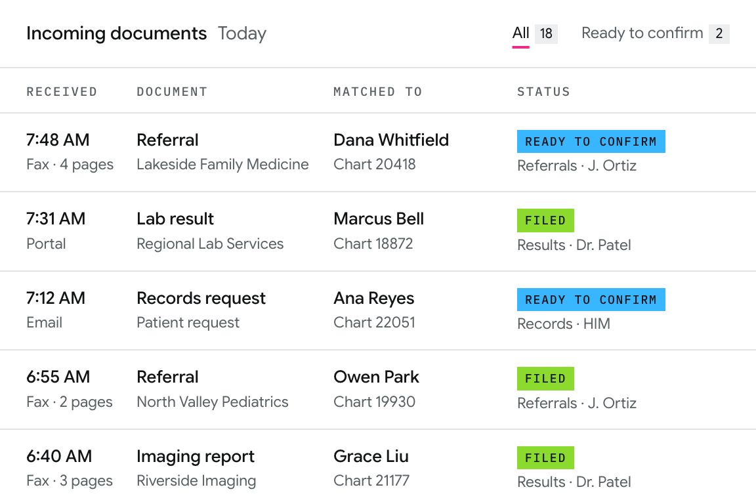Click Records · HIM text
Viewport: 756px width, 504px height.
[x=564, y=324]
